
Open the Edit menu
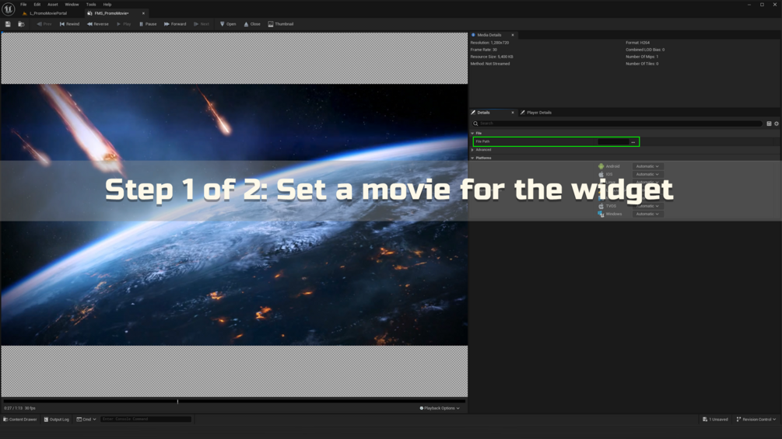[x=37, y=5]
